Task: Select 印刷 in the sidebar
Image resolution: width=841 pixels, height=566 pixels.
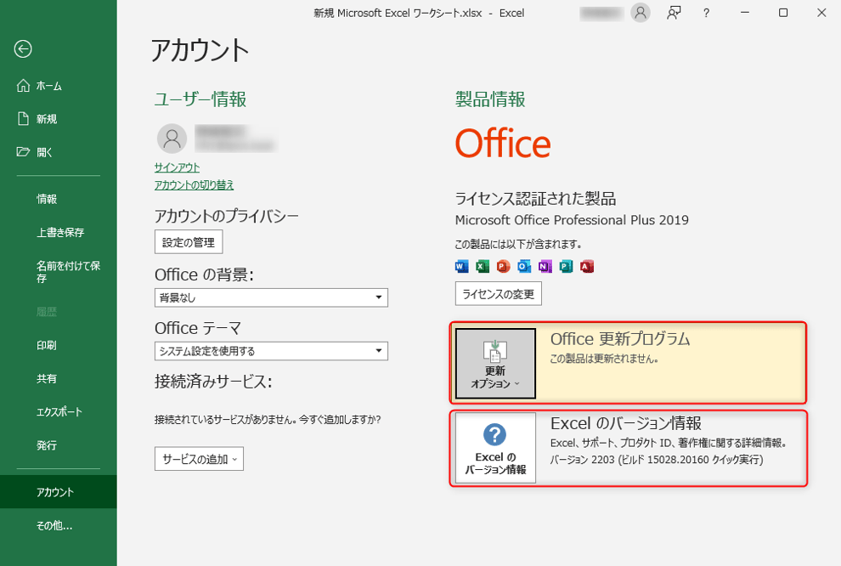Action: click(x=58, y=345)
